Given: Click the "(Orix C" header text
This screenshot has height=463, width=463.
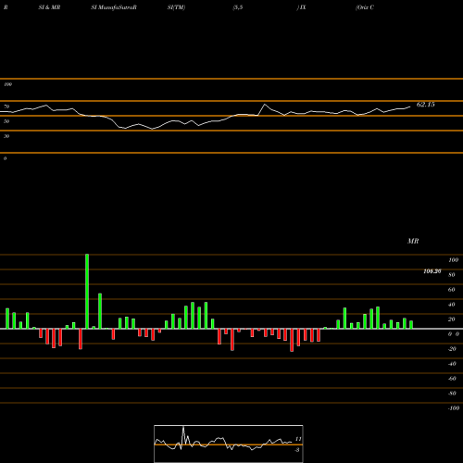Looking at the screenshot, I should click(365, 7).
